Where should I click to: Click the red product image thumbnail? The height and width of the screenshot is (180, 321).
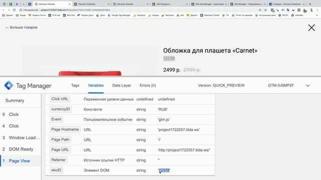coord(90,73)
